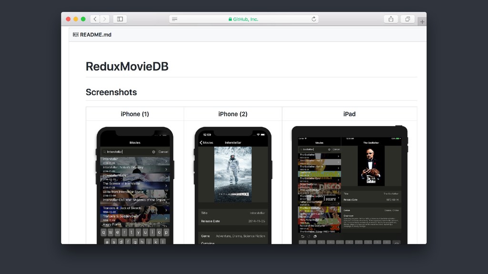Click the Screenshots heading

coord(111,92)
